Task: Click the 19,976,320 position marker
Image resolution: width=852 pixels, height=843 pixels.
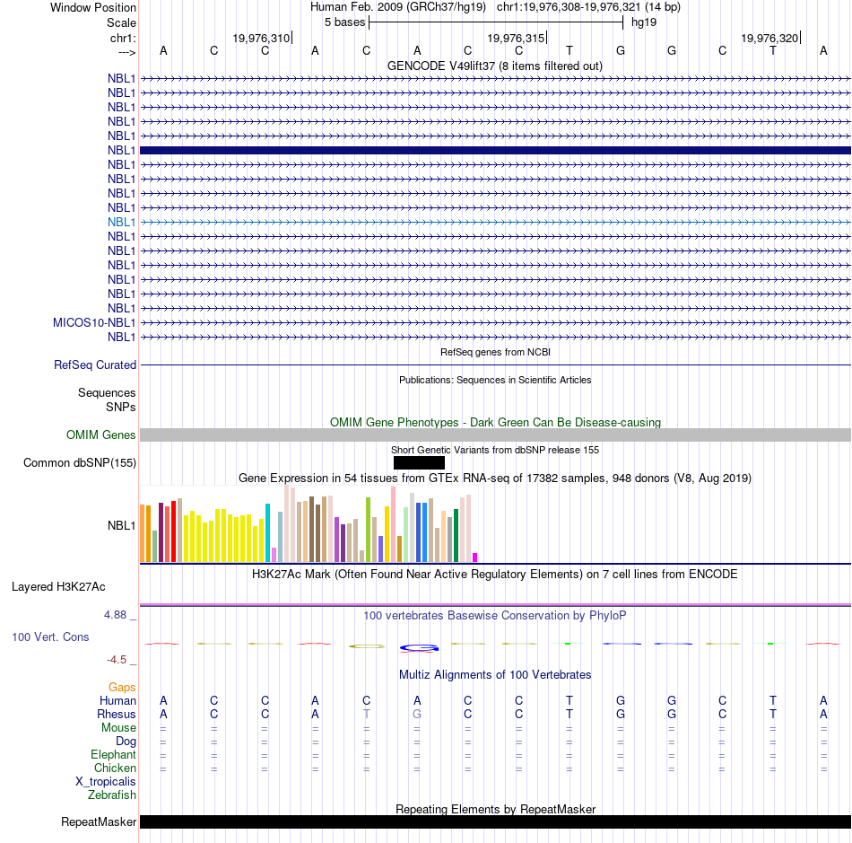Action: pos(770,38)
